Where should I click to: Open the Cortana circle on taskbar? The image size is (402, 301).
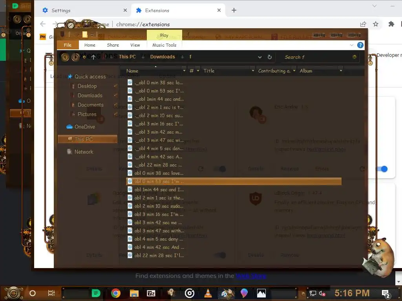point(33,293)
